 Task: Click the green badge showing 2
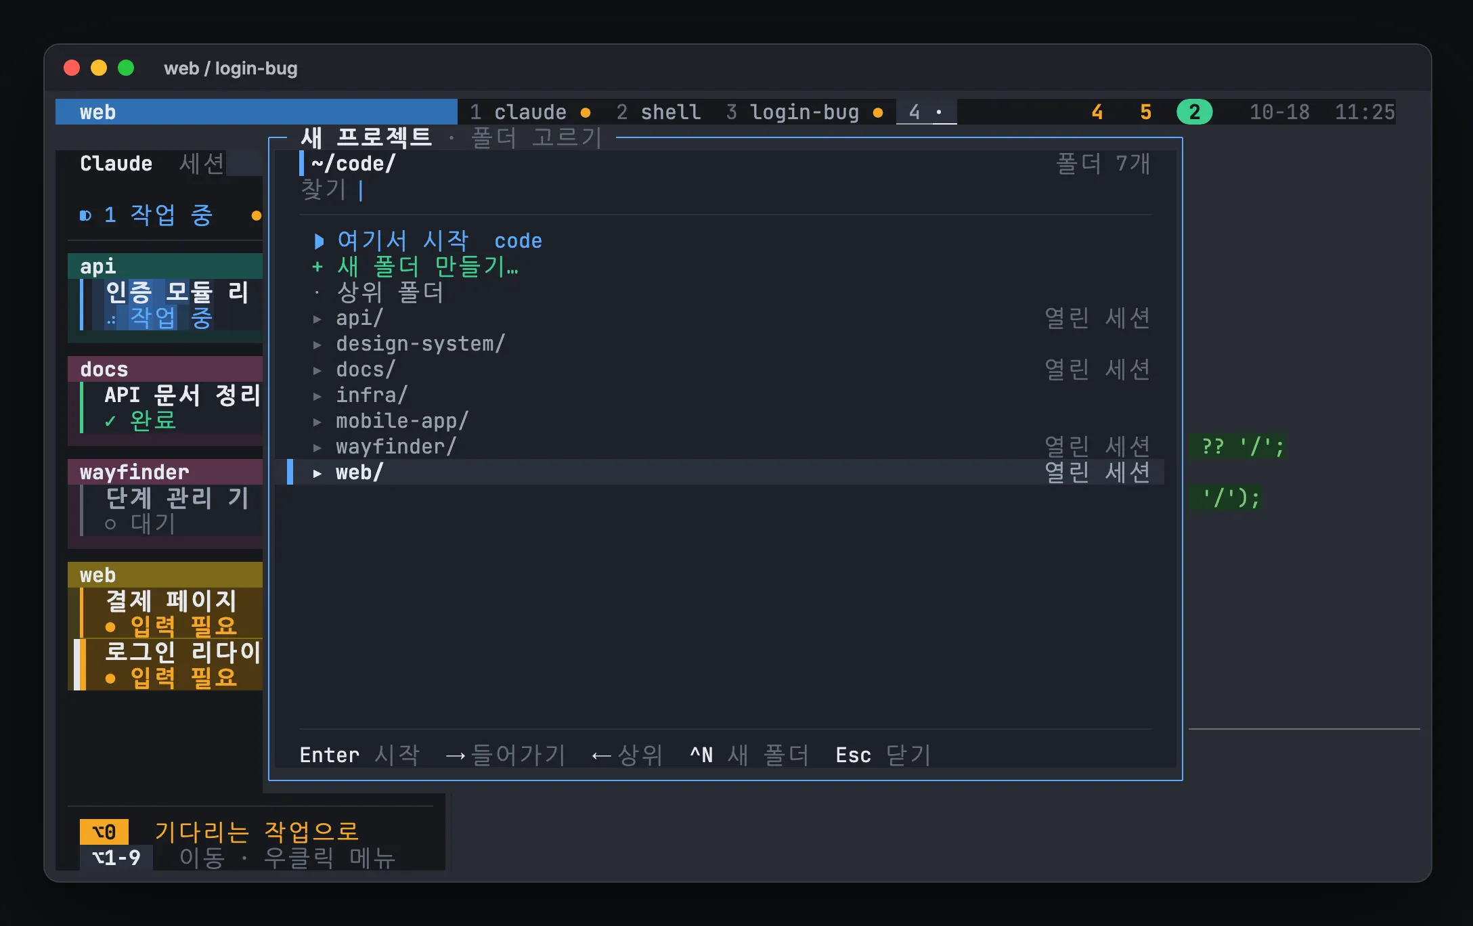(x=1194, y=112)
